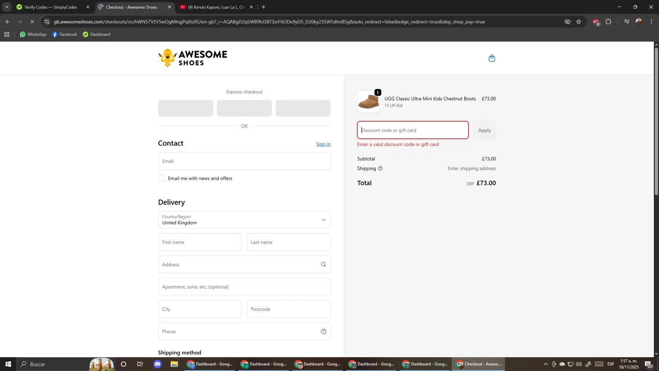This screenshot has height=371, width=659.
Task: Open notification center in taskbar
Action: pyautogui.click(x=648, y=364)
